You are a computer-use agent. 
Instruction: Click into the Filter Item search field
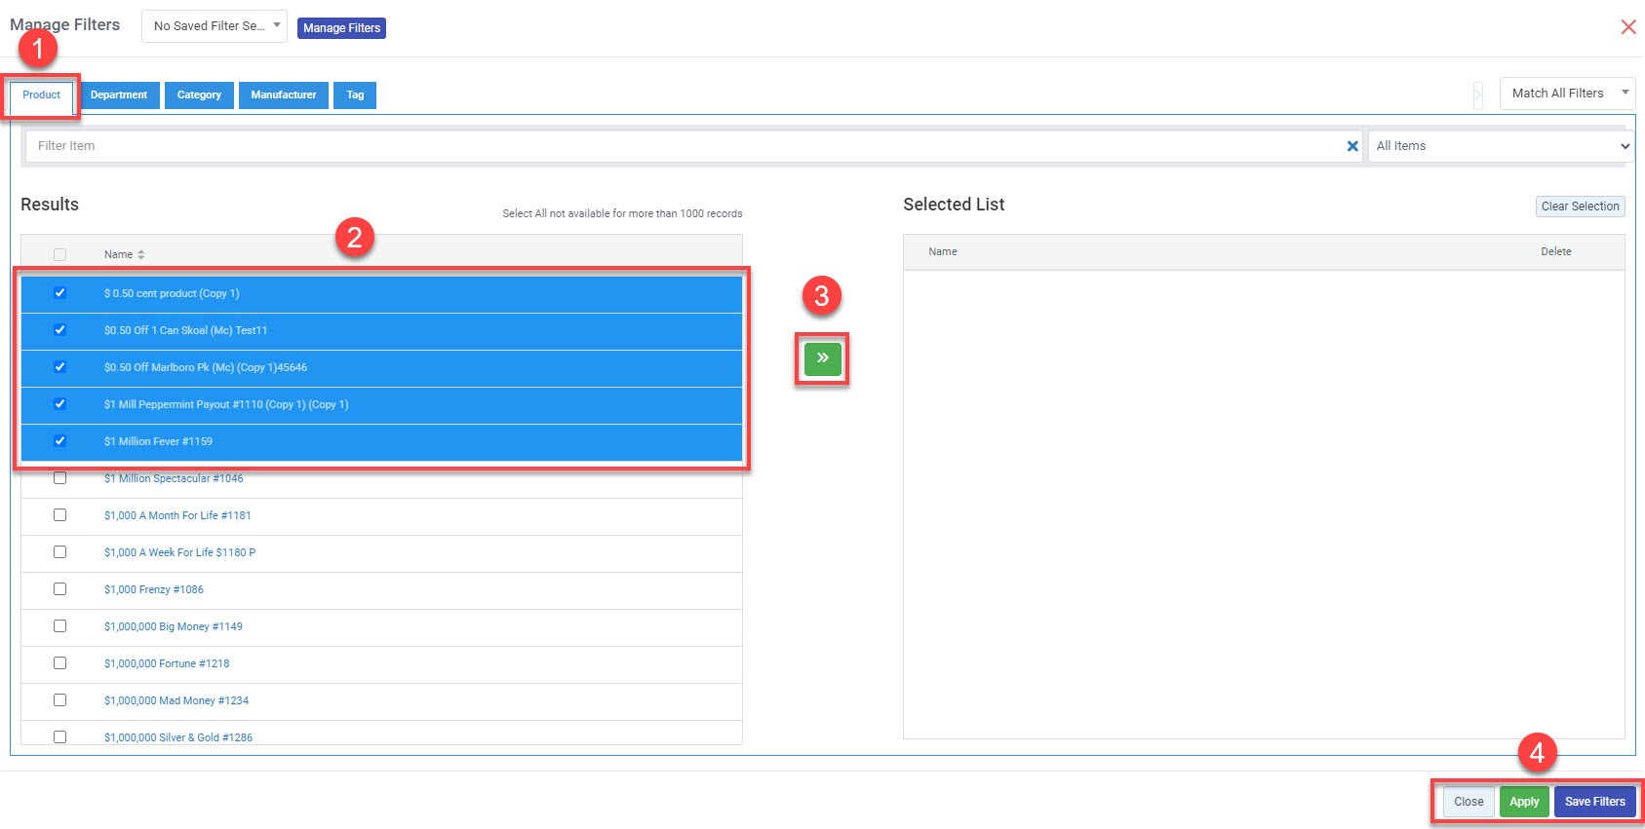[683, 146]
